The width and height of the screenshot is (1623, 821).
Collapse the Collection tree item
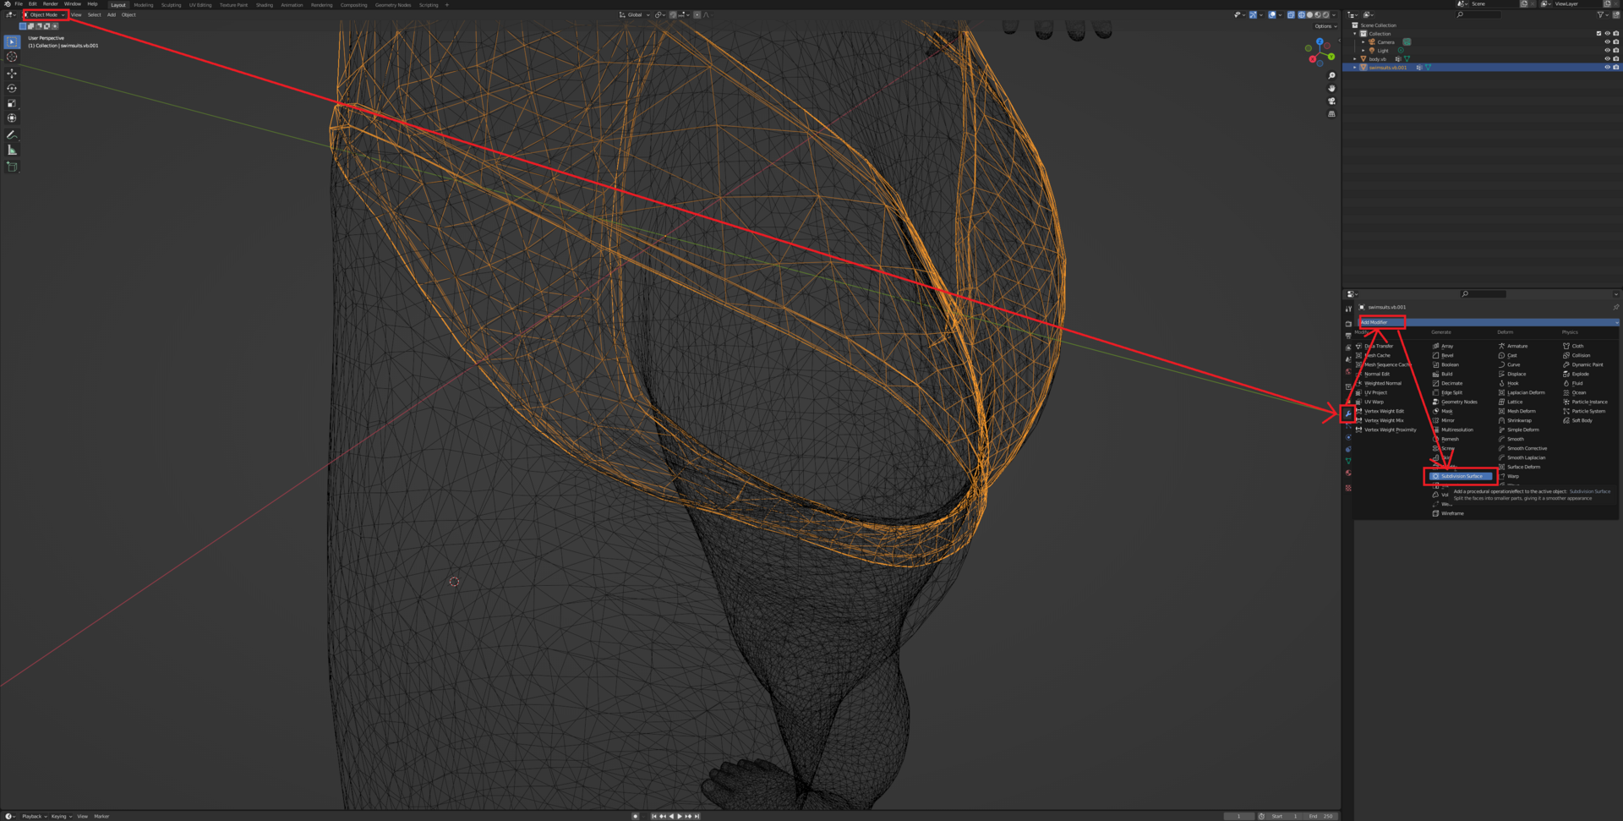point(1355,34)
